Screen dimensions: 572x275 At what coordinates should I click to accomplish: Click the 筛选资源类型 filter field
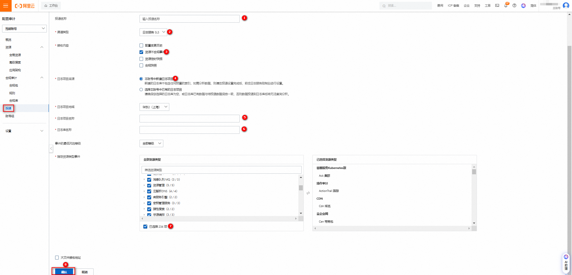click(221, 170)
